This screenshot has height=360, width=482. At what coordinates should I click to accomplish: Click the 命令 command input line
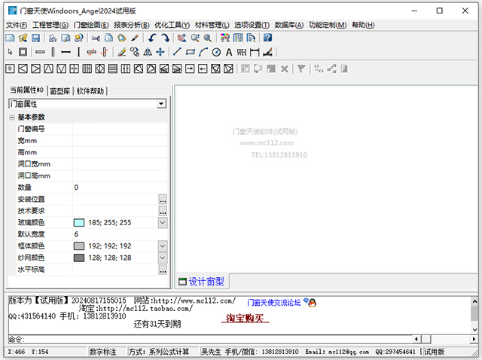[x=210, y=339]
